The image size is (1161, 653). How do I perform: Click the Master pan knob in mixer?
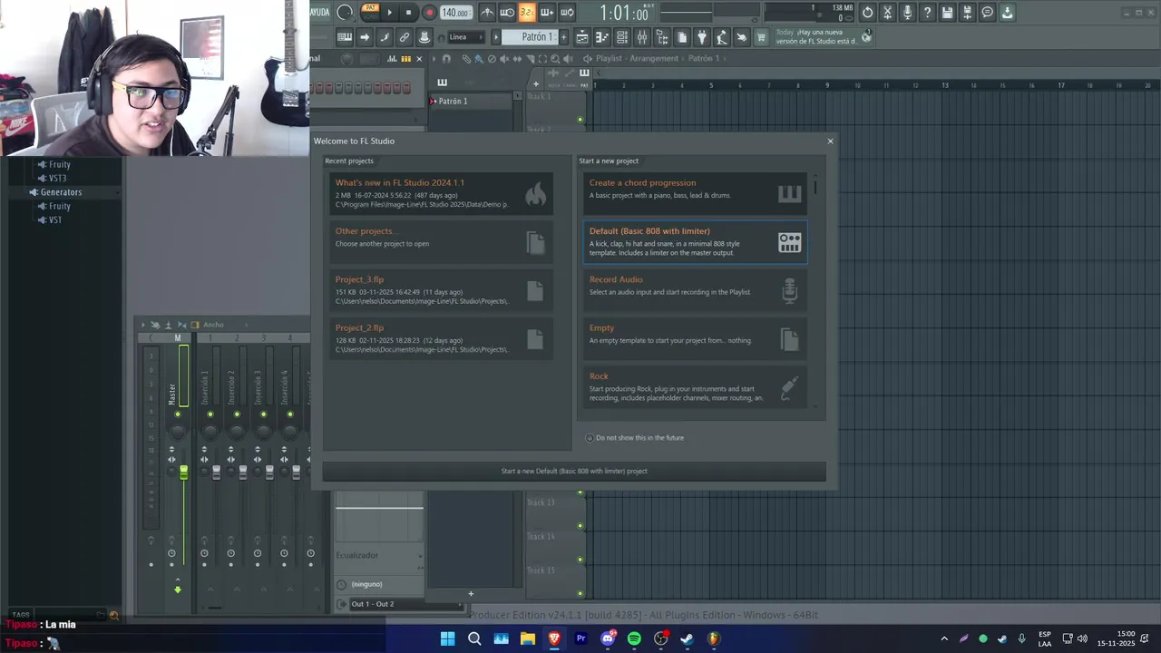click(x=178, y=432)
